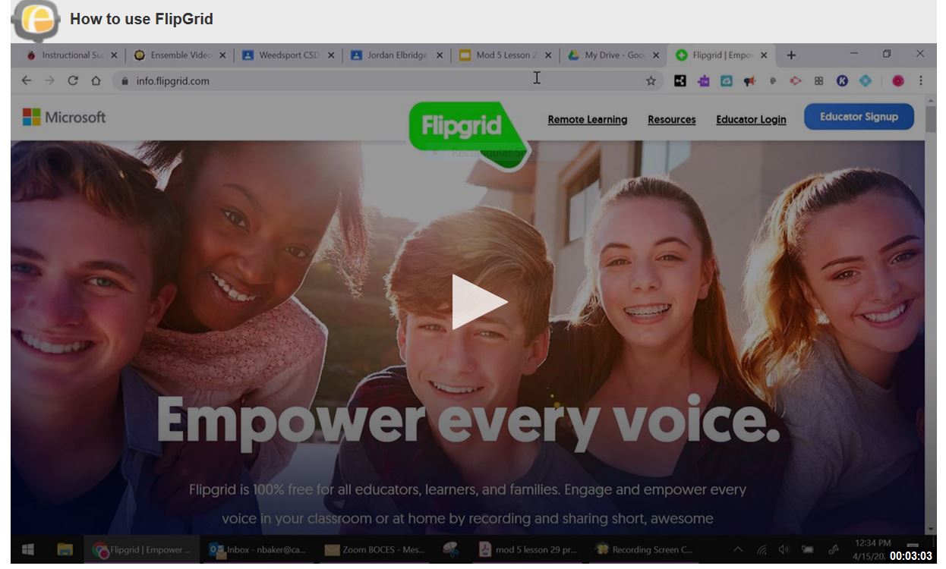This screenshot has width=946, height=569.
Task: Close the Weedsport CSD tab
Action: click(x=331, y=55)
